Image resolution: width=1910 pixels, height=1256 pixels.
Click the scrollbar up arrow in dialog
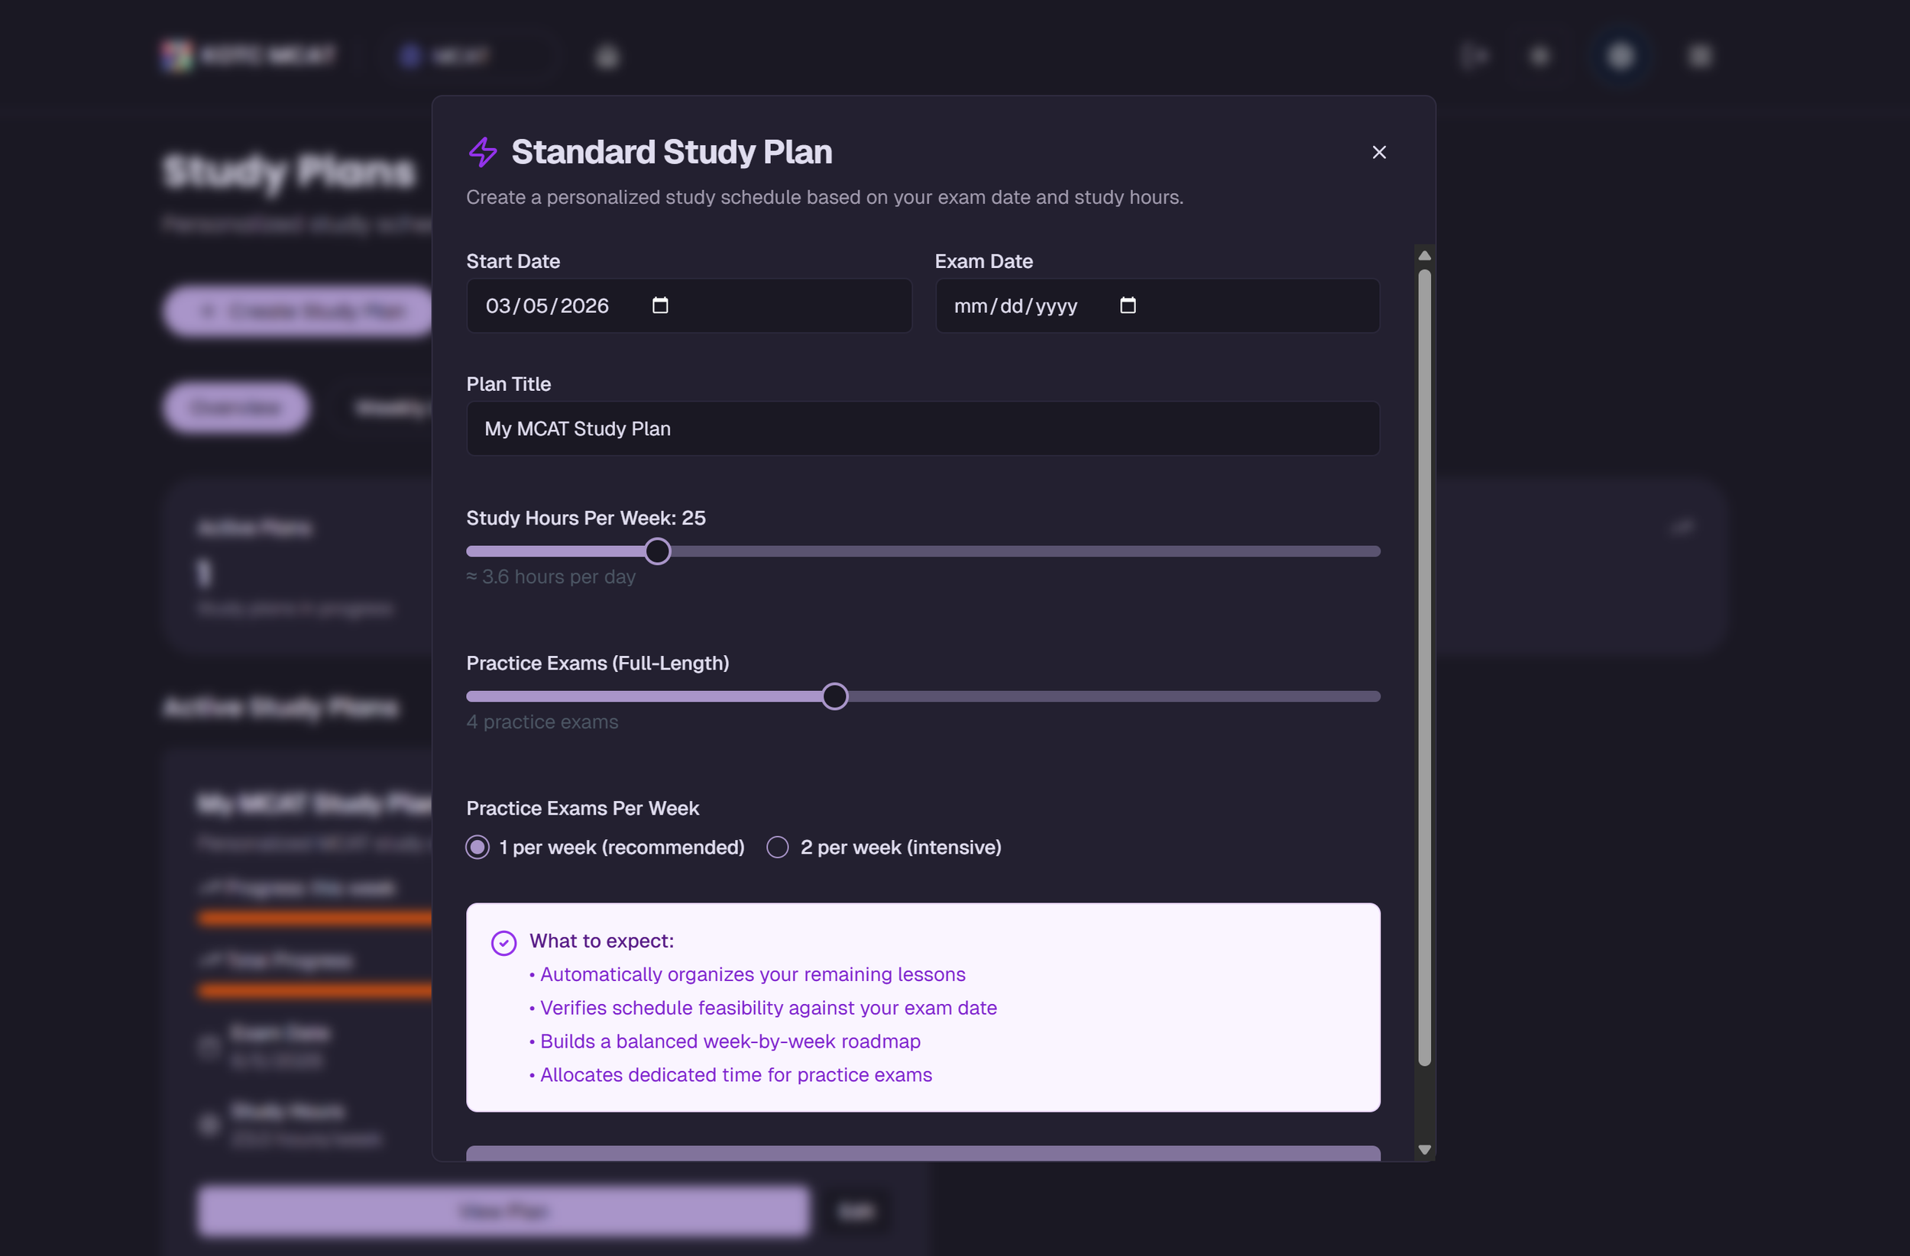pyautogui.click(x=1424, y=256)
